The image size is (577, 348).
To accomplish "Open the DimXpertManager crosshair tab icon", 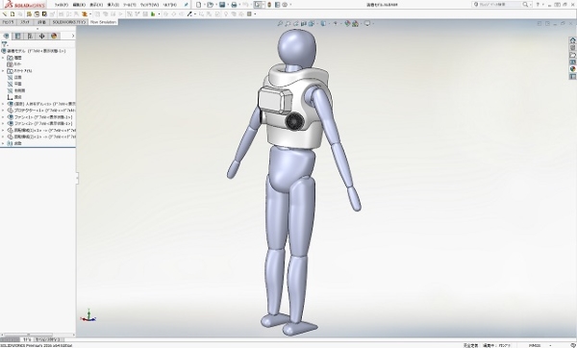I will pos(41,36).
